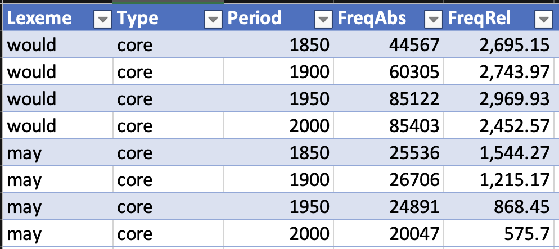This screenshot has height=249, width=559.
Task: Open the Type column filter dropdown
Action: [x=212, y=20]
